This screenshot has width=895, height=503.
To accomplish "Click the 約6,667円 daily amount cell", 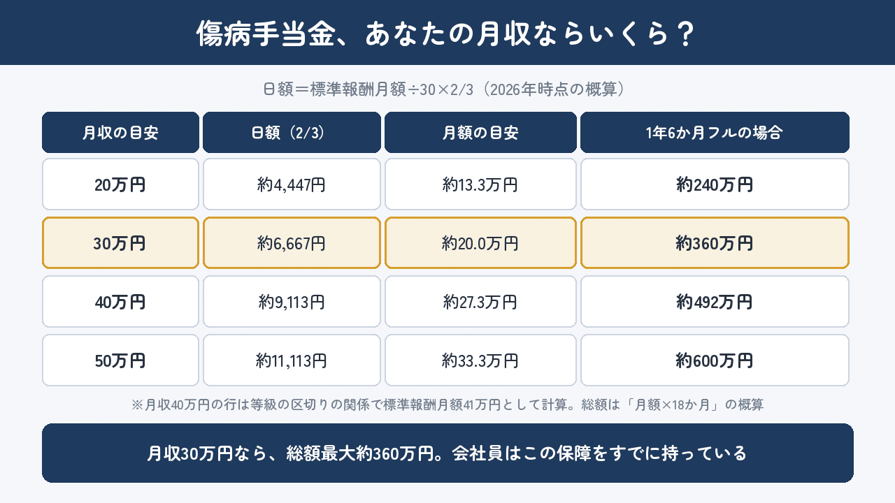I will [x=292, y=243].
